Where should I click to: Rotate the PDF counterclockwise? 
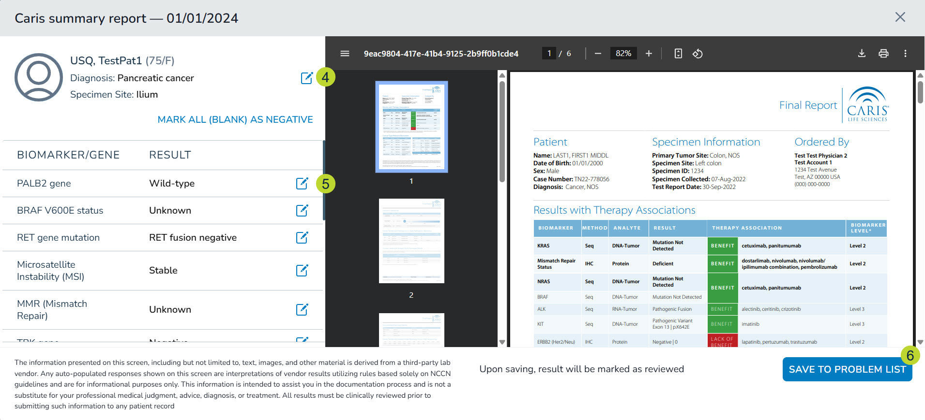pyautogui.click(x=698, y=54)
